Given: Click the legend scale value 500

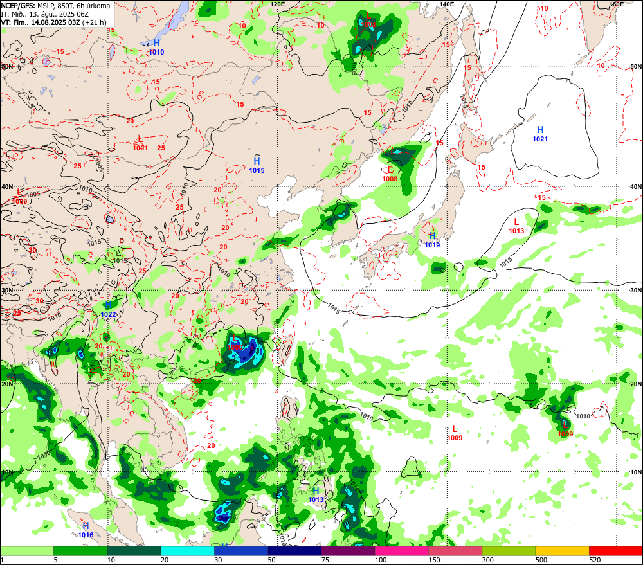Looking at the screenshot, I should click(x=541, y=560).
